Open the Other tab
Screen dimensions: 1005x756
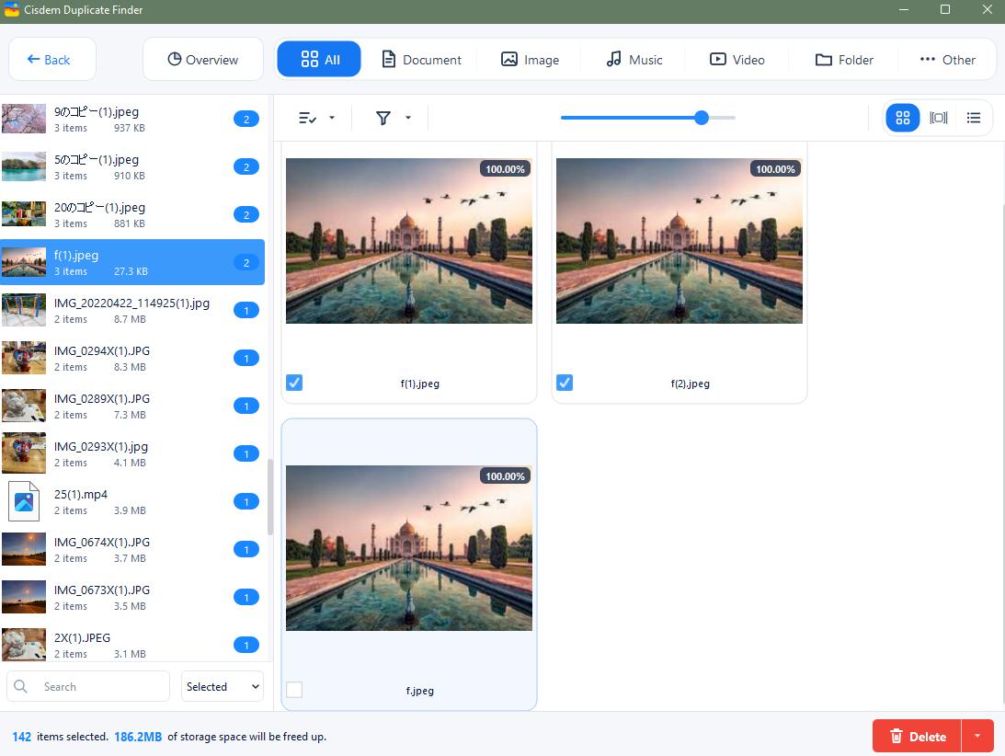click(x=947, y=60)
